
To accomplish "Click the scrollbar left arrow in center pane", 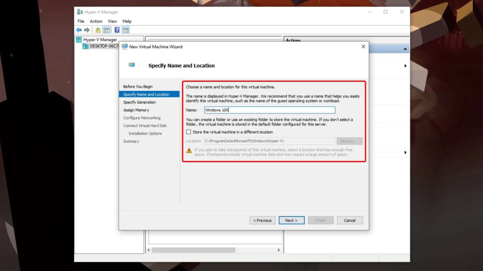I will pos(149,250).
